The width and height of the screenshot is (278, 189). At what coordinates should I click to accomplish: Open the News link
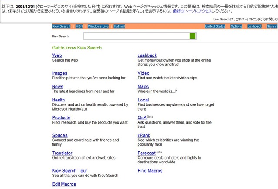(58, 87)
